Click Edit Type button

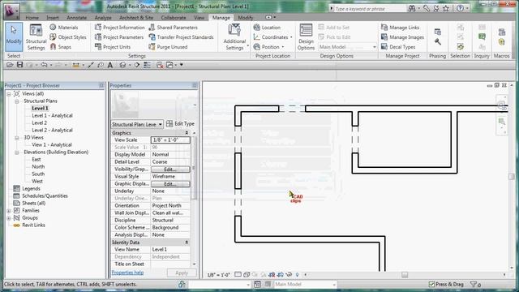pos(180,123)
